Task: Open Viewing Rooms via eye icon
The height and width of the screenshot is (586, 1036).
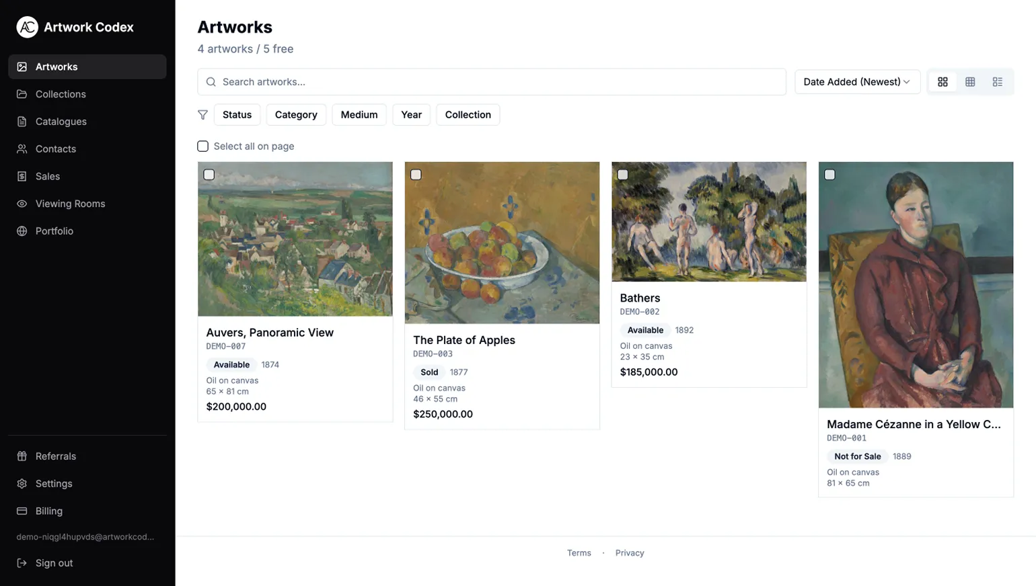Action: click(x=22, y=204)
